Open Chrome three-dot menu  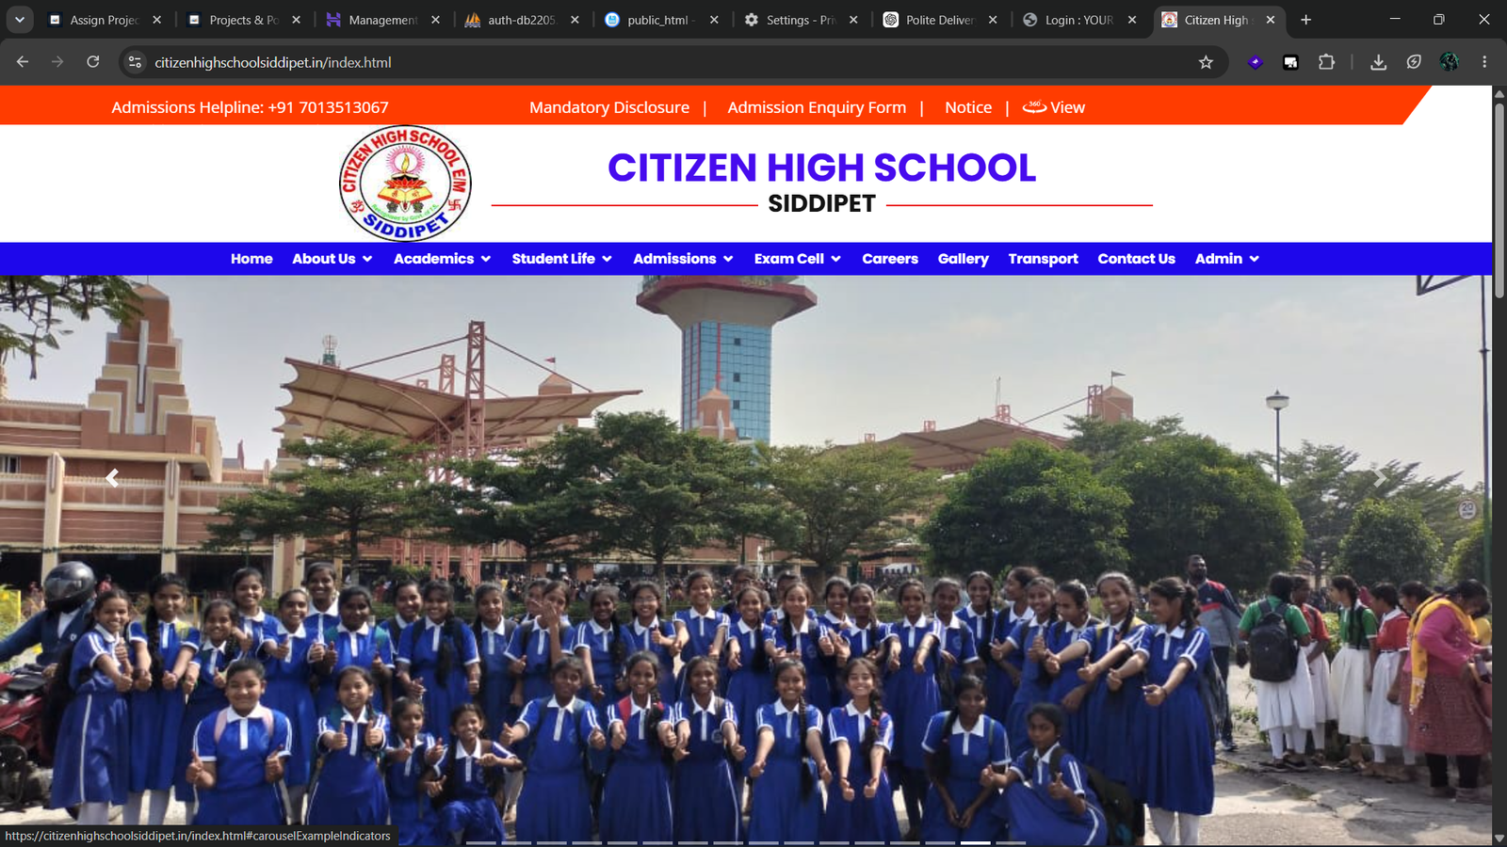pyautogui.click(x=1484, y=62)
